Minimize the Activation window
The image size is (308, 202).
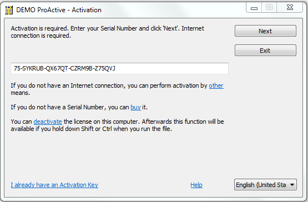coord(254,8)
